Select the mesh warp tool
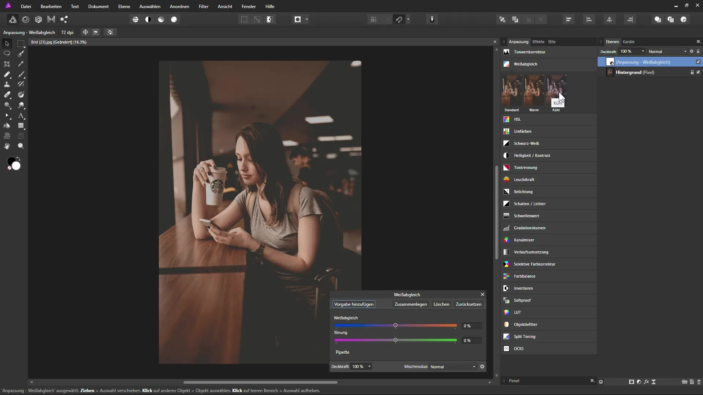The image size is (703, 395). point(7,136)
